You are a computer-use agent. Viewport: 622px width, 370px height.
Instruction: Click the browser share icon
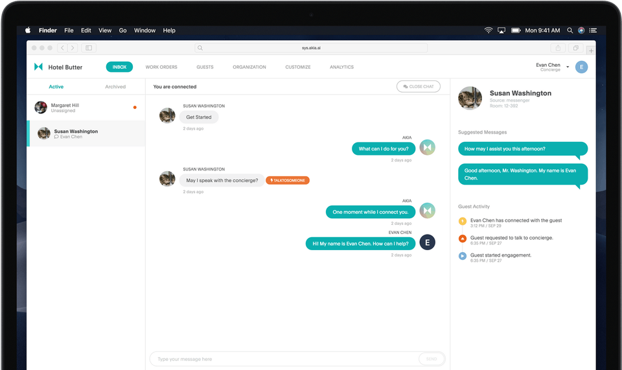558,48
